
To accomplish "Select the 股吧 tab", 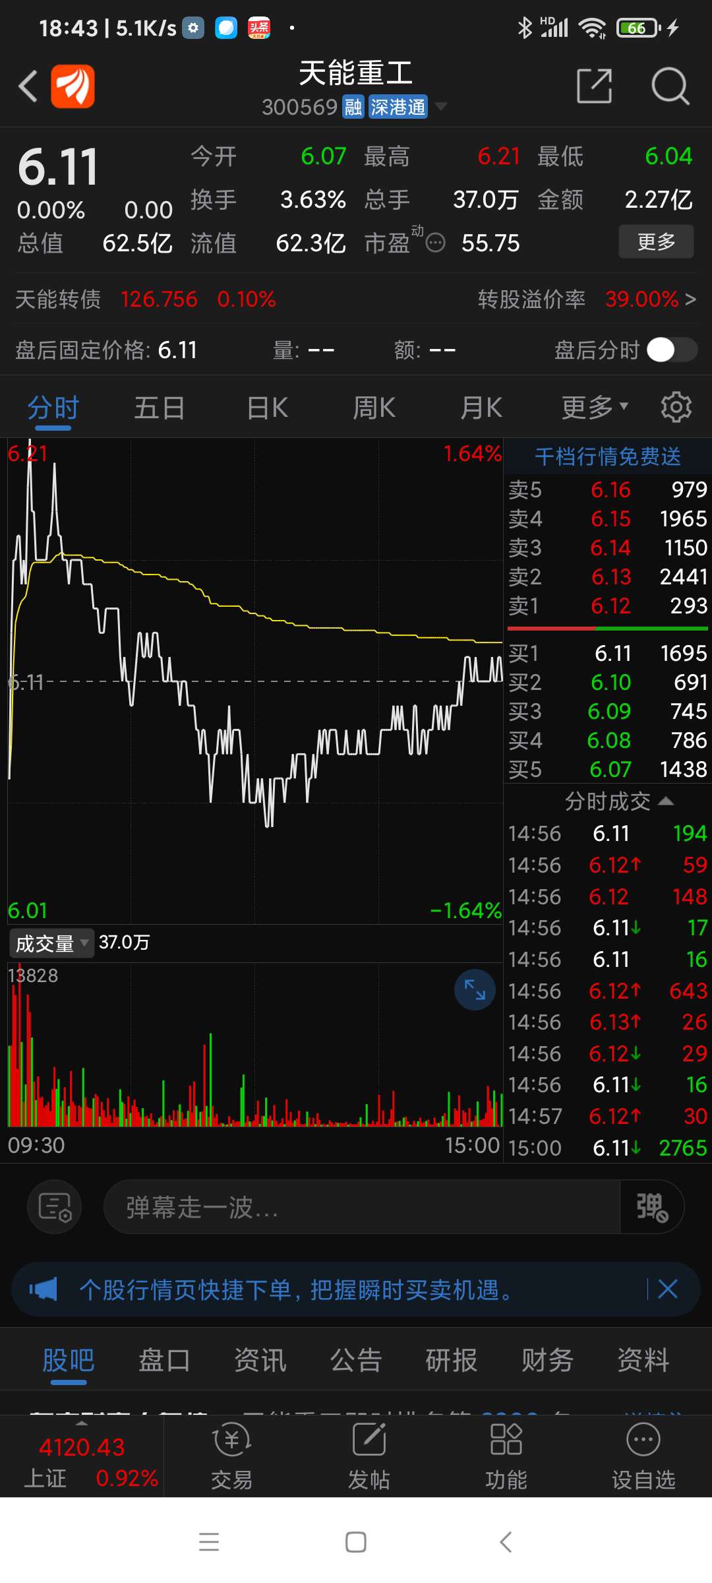I will (68, 1361).
